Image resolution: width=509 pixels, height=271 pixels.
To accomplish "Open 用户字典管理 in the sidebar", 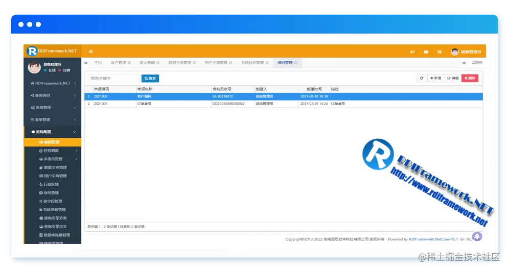I will (x=53, y=176).
